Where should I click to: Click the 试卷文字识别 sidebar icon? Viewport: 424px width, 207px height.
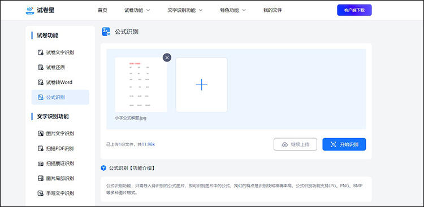click(40, 52)
